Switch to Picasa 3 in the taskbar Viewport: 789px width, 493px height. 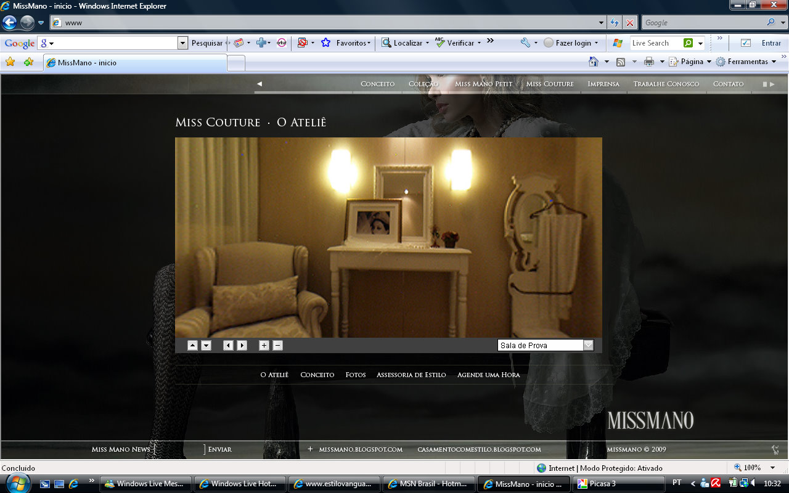618,484
